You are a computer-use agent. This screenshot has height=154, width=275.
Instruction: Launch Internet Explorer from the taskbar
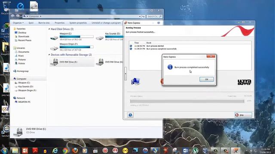click(x=55, y=150)
